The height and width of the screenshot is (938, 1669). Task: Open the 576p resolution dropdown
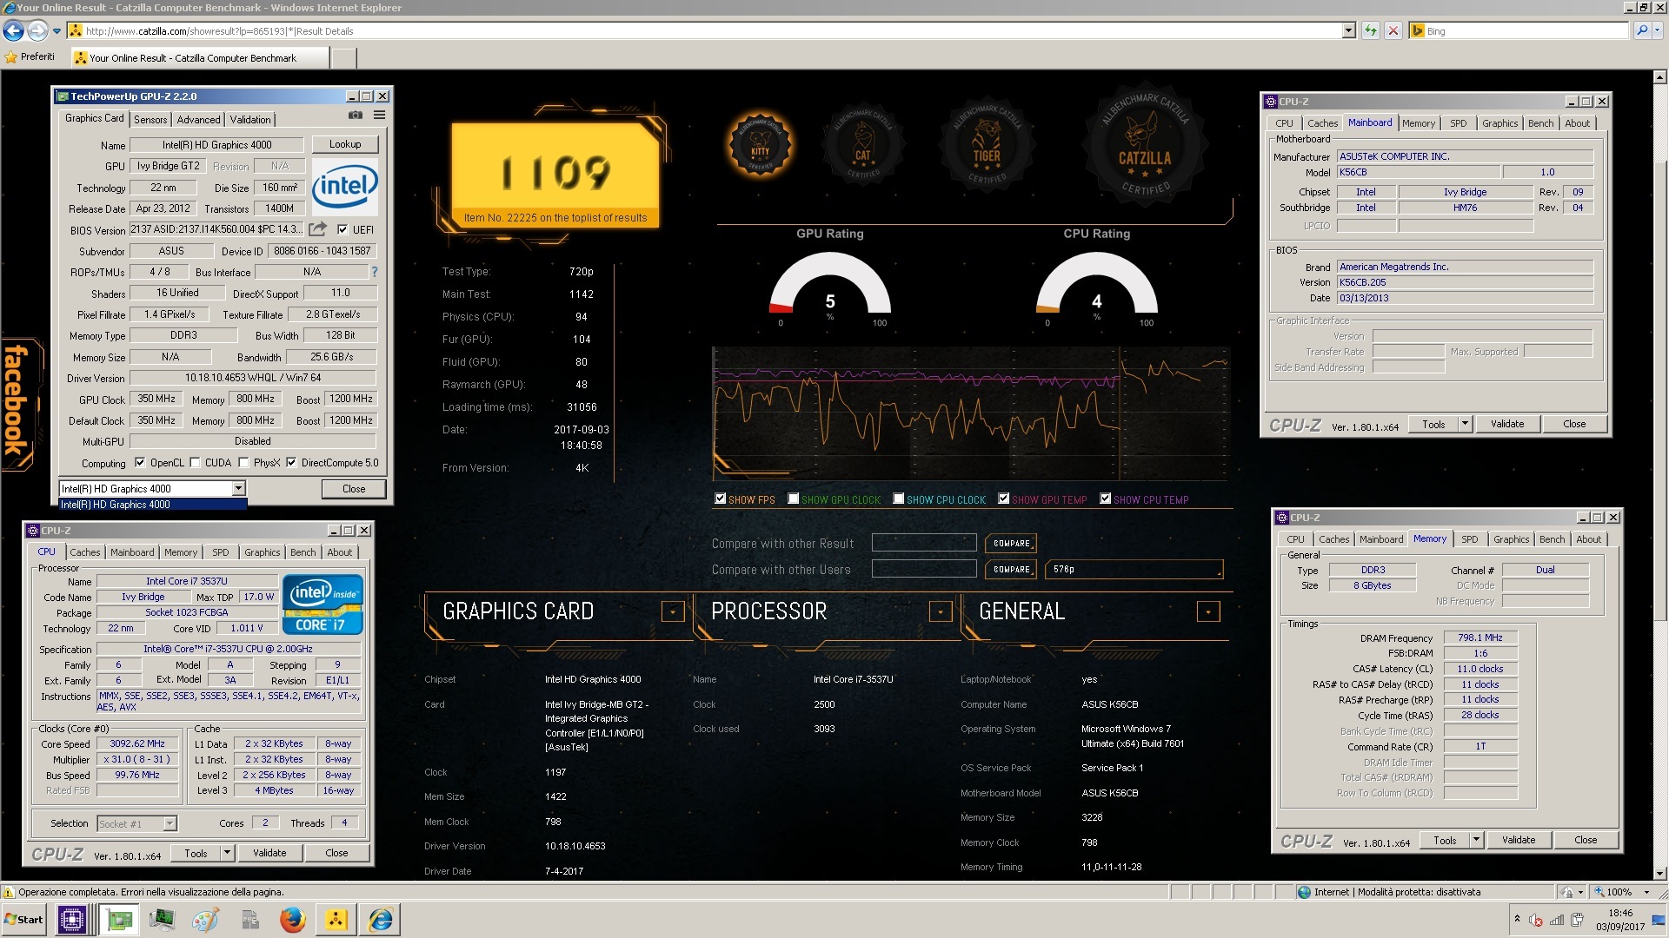pyautogui.click(x=1134, y=570)
